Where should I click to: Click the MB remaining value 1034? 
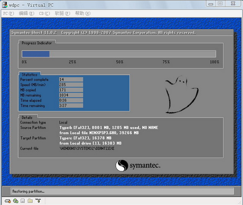71,95
